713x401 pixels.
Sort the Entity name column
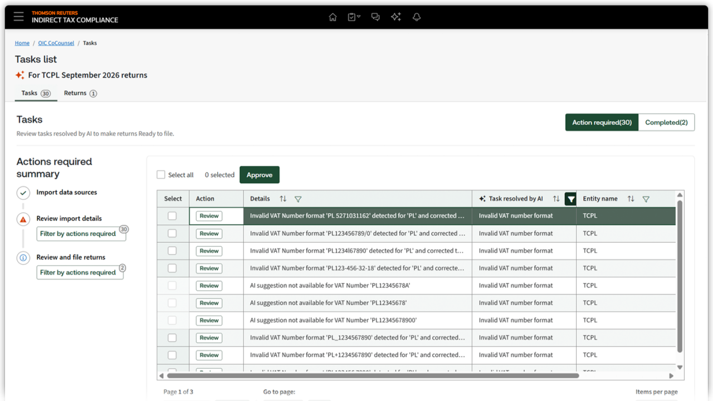pos(631,199)
